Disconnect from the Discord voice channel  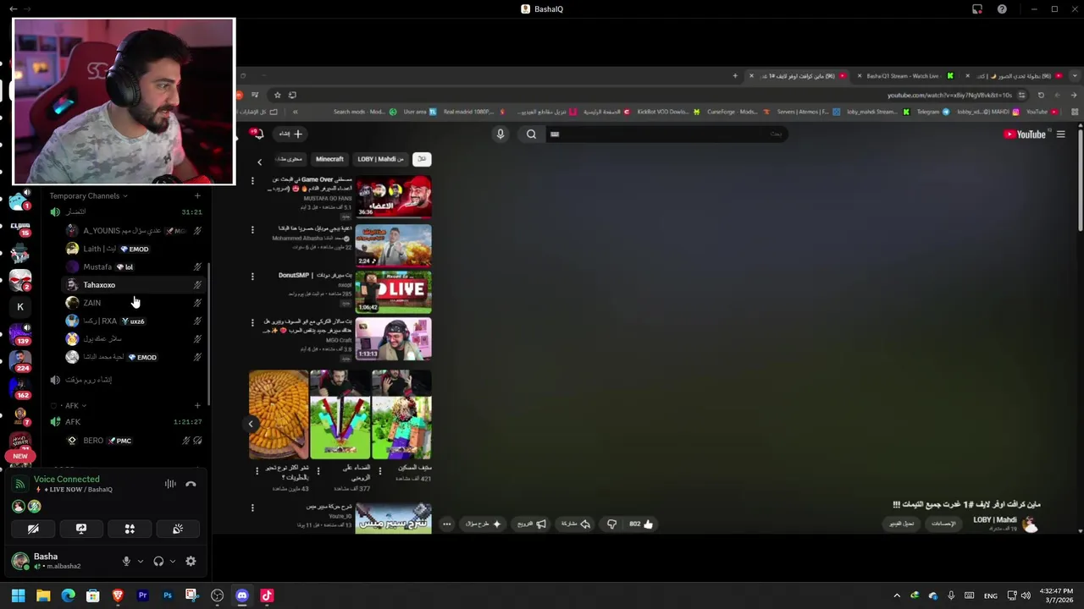coord(191,484)
